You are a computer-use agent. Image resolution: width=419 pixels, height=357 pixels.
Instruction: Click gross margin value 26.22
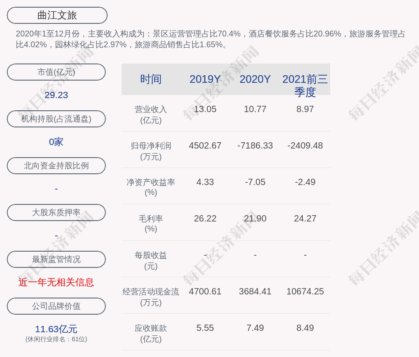point(205,218)
